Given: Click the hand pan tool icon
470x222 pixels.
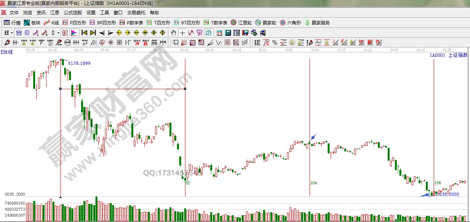Looking at the screenshot, I should (x=174, y=33).
